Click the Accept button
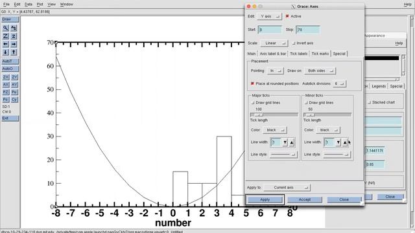Viewport: 415px width, 233px height. point(305,200)
